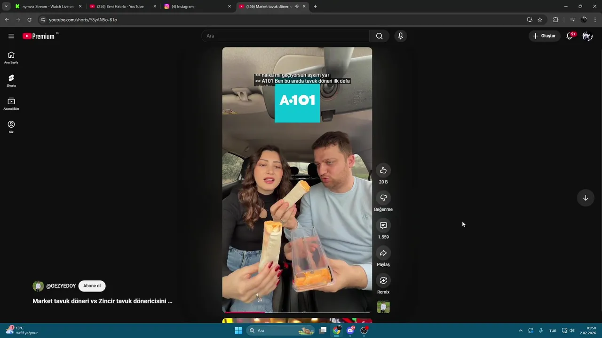The image size is (602, 338).
Task: Click the address bar URL
Action: pos(83,20)
